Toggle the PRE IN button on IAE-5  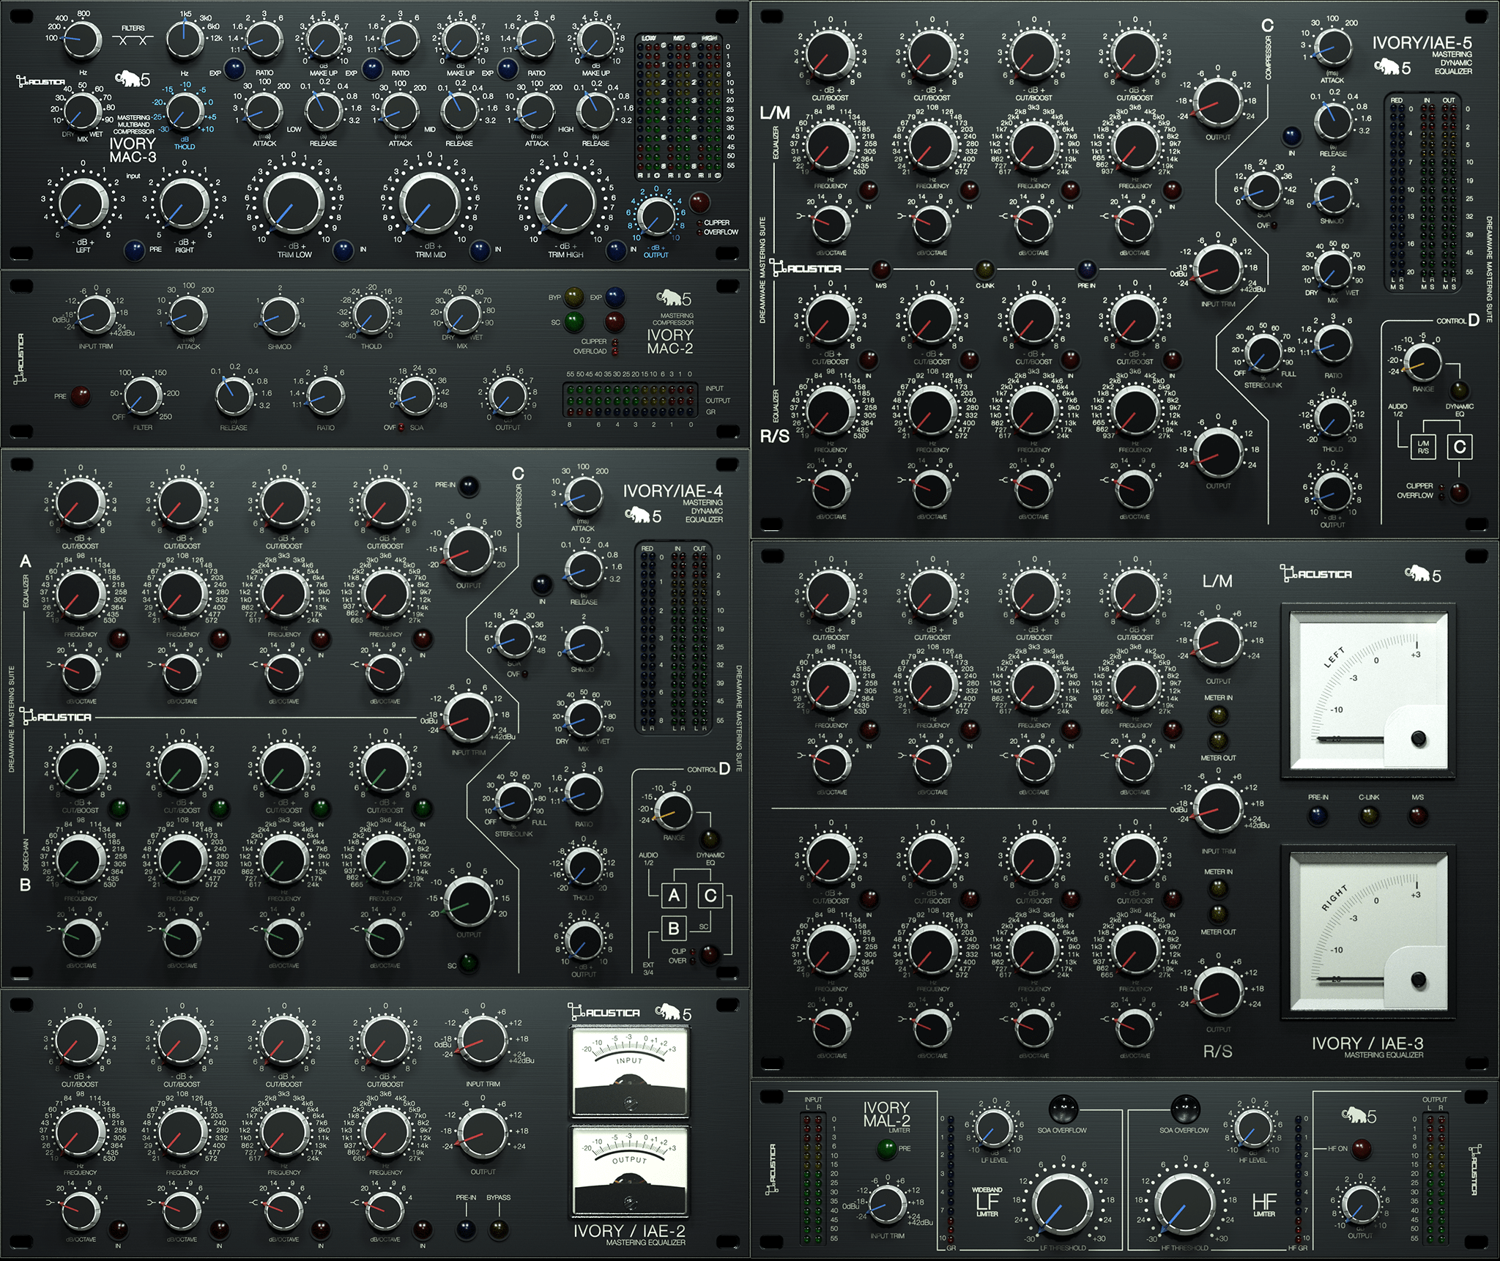(x=1087, y=269)
